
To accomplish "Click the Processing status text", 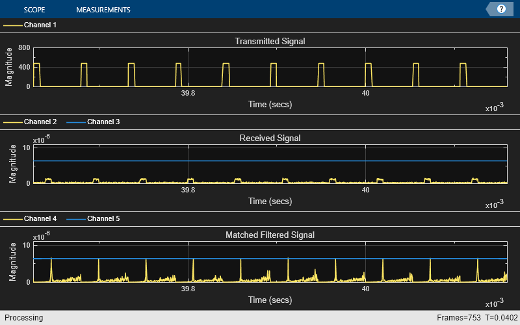I will (x=23, y=318).
